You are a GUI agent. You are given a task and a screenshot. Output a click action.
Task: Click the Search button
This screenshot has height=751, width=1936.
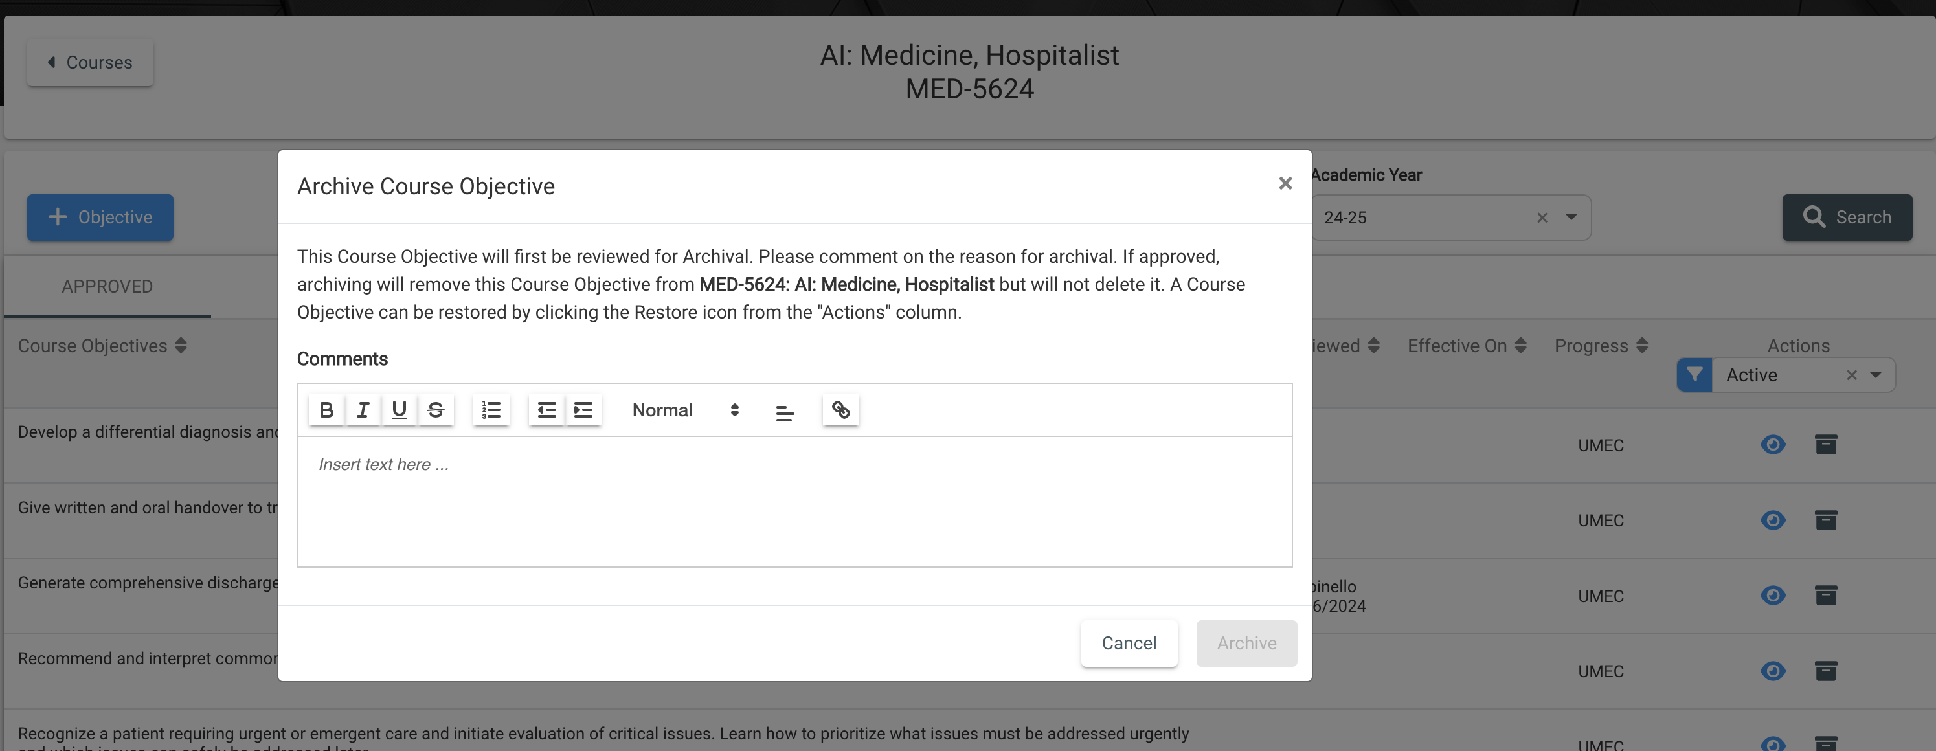1847,218
